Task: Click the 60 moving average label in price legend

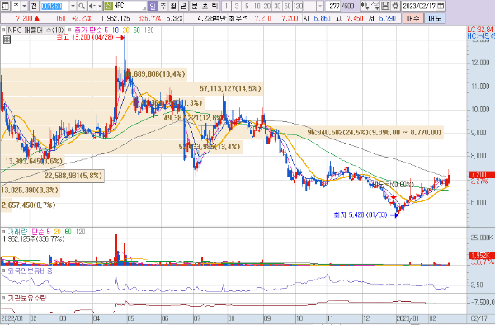Action: [x=137, y=31]
